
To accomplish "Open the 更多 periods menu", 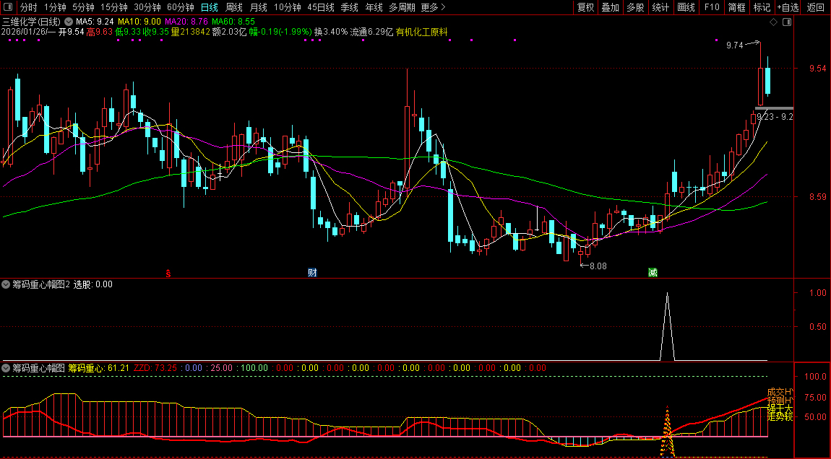I will tap(433, 7).
